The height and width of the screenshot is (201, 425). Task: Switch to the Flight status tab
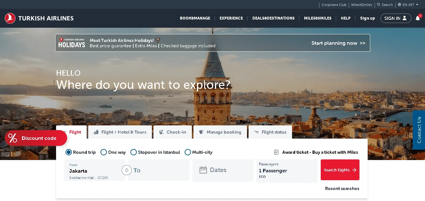pyautogui.click(x=270, y=132)
